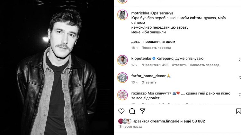Save the post with the bookmark icon
The height and width of the screenshot is (135, 241).
tap(238, 111)
